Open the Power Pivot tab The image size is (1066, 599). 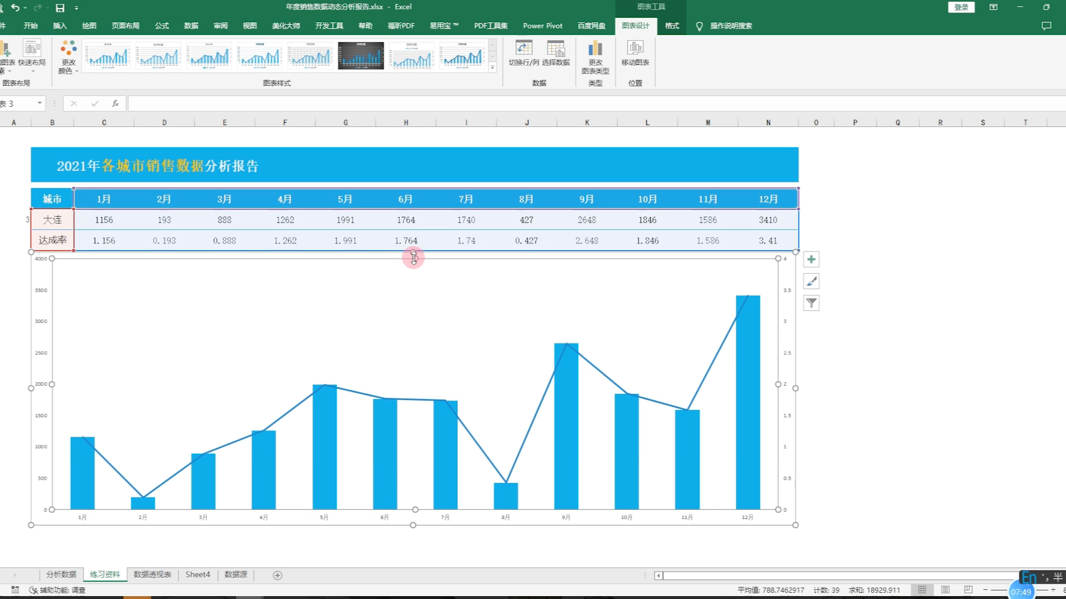point(542,26)
